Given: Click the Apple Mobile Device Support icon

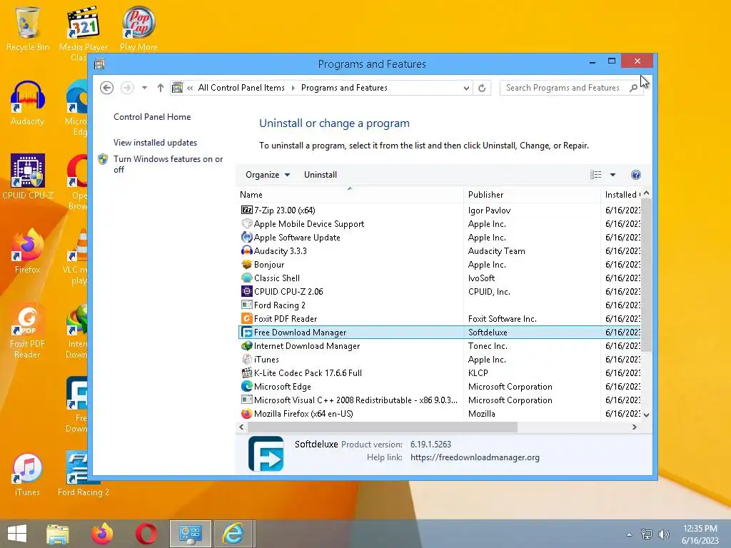Looking at the screenshot, I should (246, 223).
